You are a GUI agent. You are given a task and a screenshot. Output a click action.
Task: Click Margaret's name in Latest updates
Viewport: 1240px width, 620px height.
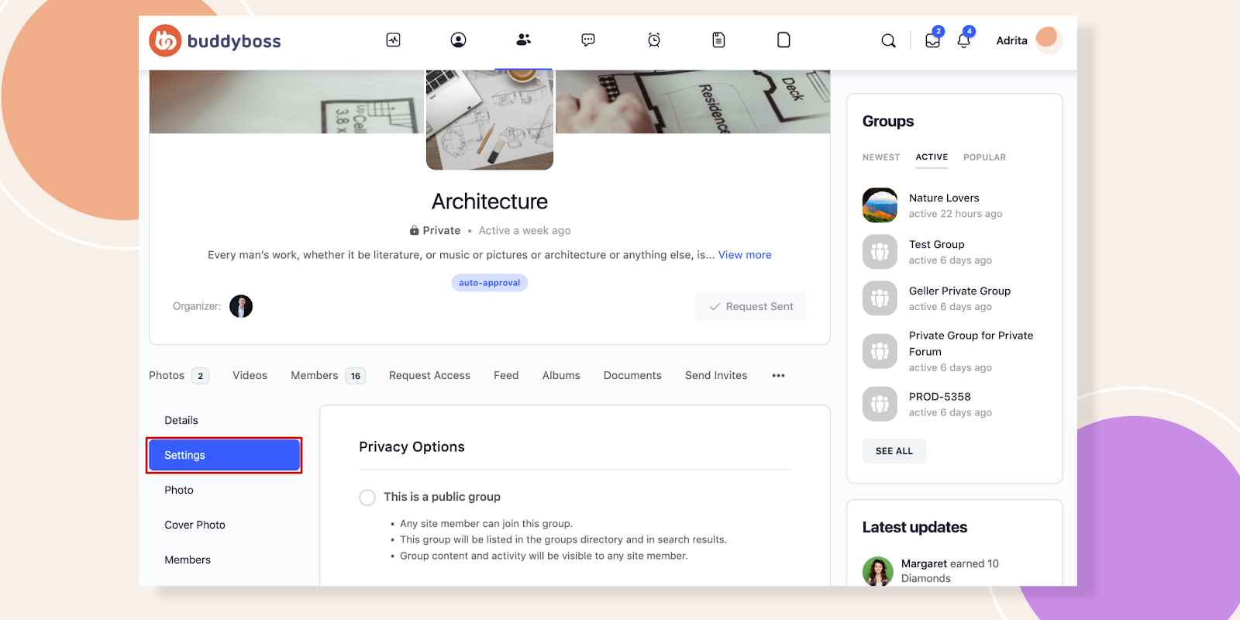[x=924, y=563]
